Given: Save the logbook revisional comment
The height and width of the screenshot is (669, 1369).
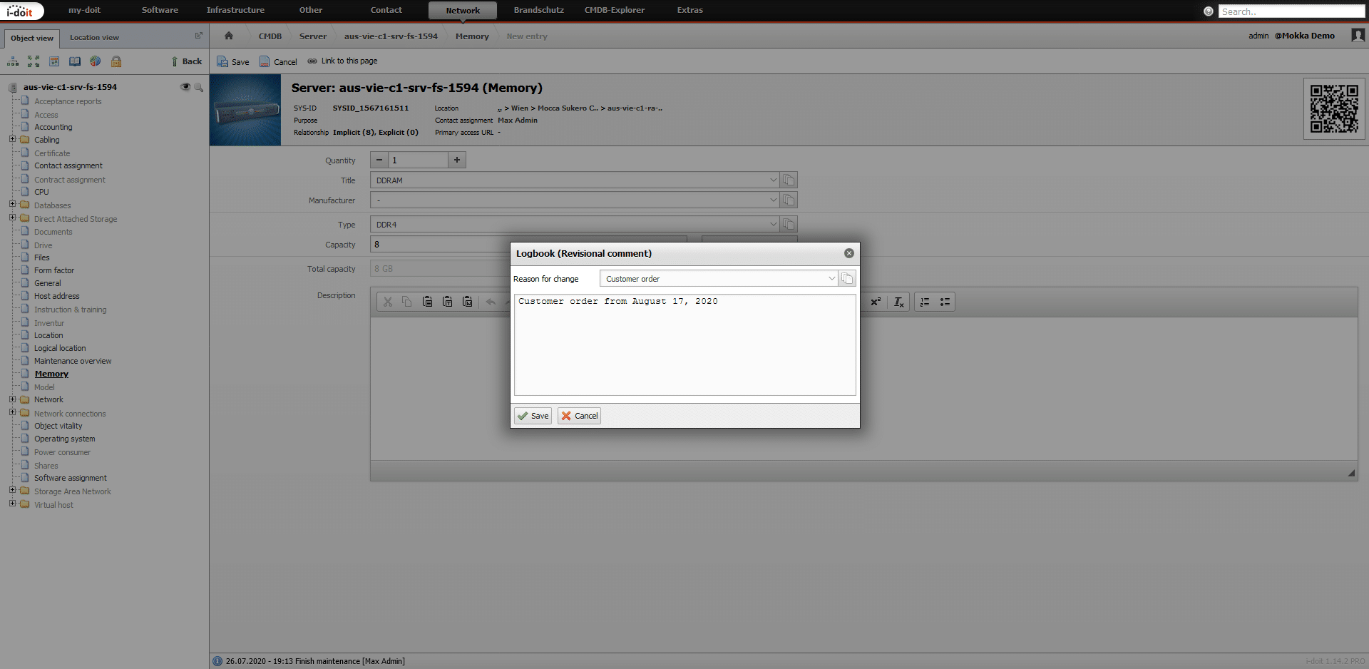Looking at the screenshot, I should click(x=533, y=416).
